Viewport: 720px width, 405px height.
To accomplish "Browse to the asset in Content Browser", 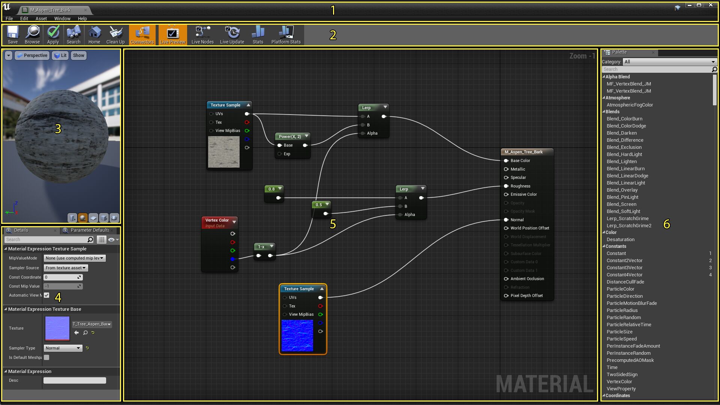I will point(32,35).
